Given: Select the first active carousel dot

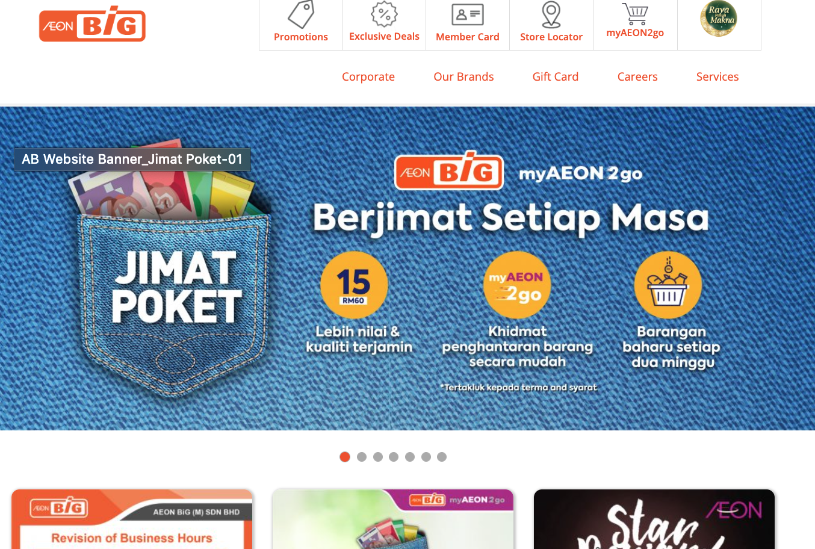Looking at the screenshot, I should [x=345, y=457].
